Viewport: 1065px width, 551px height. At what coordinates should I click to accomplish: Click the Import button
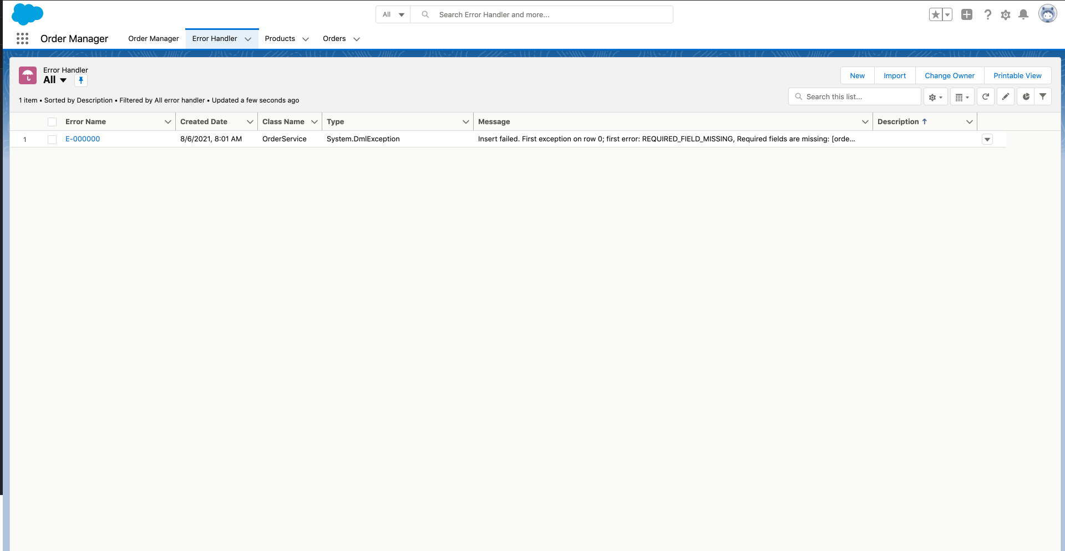click(x=895, y=76)
